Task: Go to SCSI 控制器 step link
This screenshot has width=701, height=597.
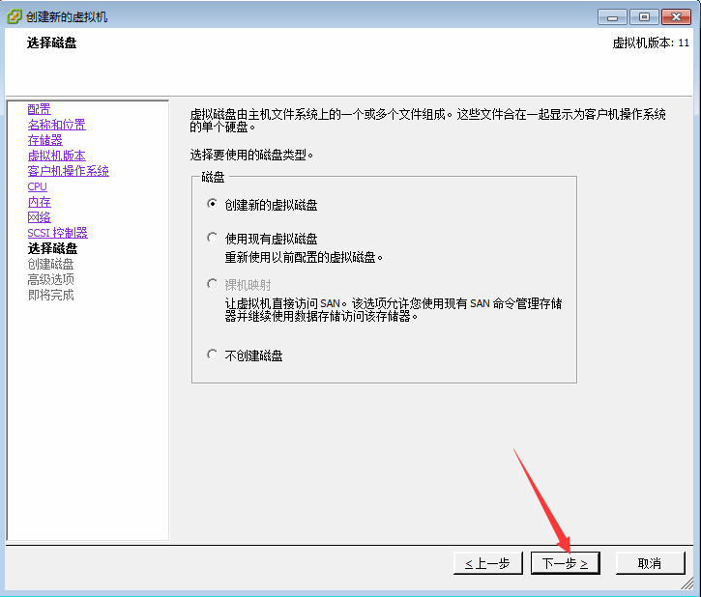Action: 57,233
